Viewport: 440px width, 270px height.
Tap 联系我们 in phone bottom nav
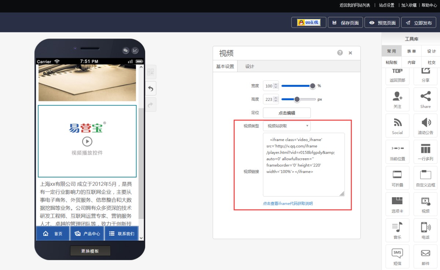pos(122,234)
